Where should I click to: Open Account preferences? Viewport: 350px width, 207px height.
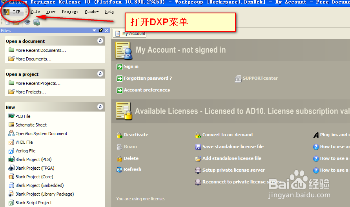point(147,90)
